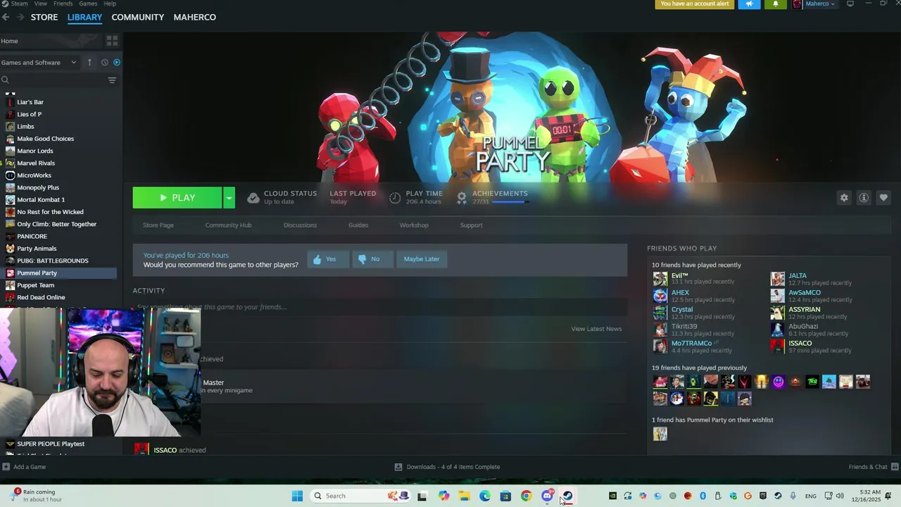Viewport: 901px width, 507px height.
Task: Toggle favorite heart icon for Pummel Party
Action: coord(883,198)
